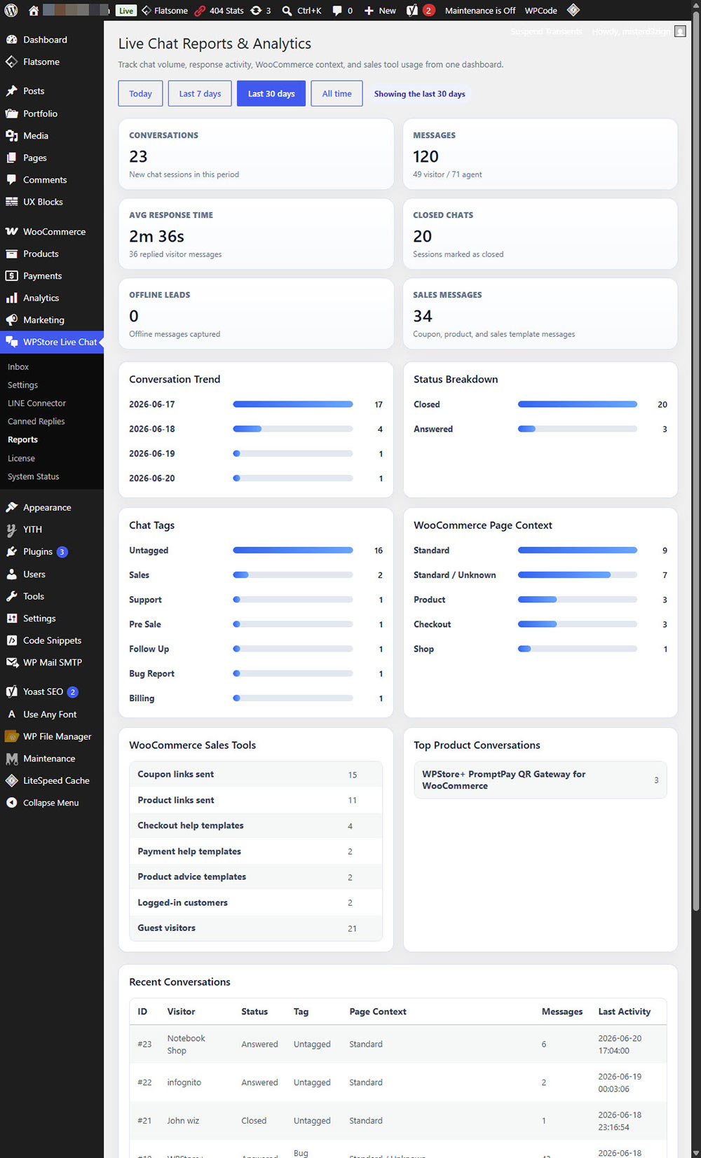This screenshot has height=1158, width=701.
Task: Click the Untagged chat tags bar
Action: click(x=293, y=551)
